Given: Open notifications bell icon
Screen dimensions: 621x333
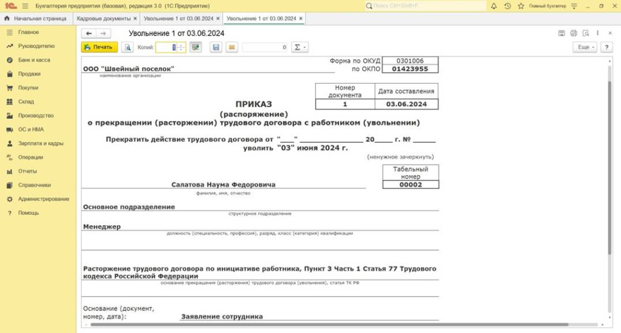Looking at the screenshot, I should click(x=494, y=5).
